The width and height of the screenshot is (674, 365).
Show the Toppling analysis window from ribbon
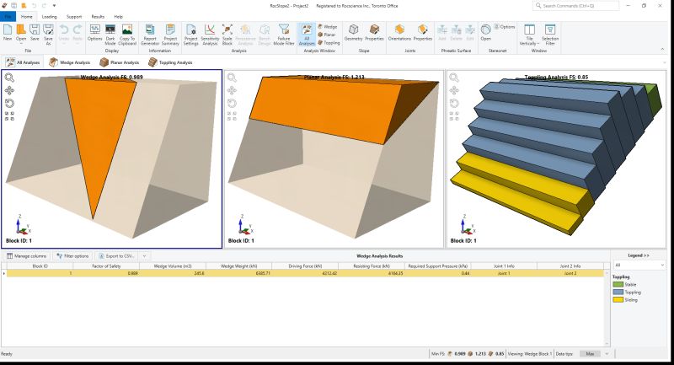(x=329, y=42)
